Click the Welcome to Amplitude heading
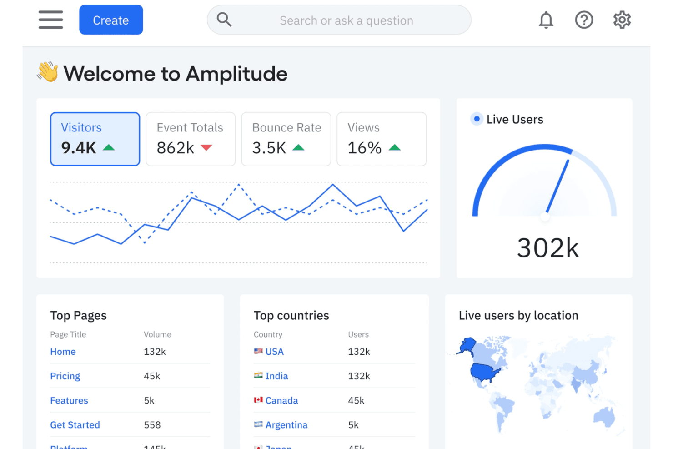The height and width of the screenshot is (449, 673). pos(176,74)
